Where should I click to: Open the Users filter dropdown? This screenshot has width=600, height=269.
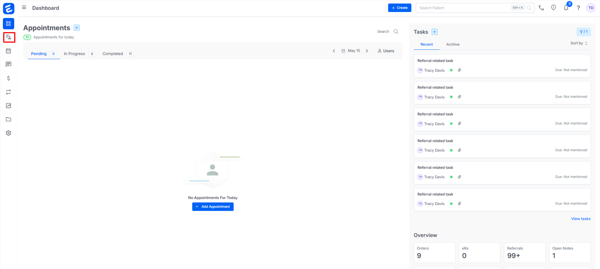coord(386,51)
